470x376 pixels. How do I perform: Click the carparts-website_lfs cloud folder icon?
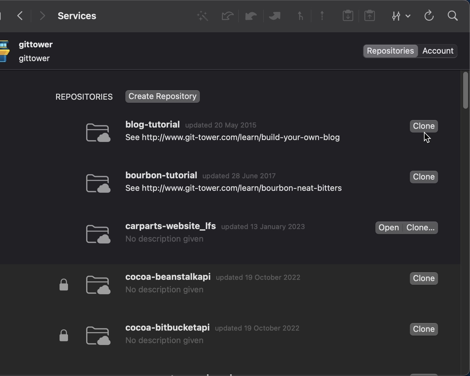tap(98, 234)
